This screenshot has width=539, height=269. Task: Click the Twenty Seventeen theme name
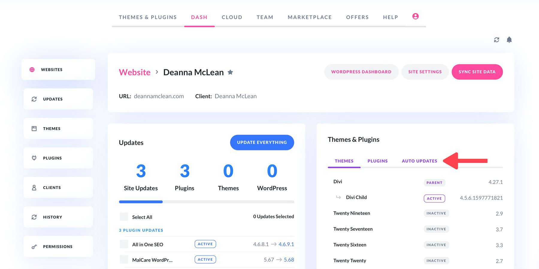tap(353, 229)
